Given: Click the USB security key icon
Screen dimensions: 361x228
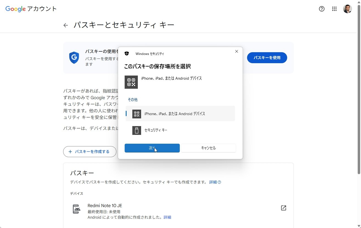Looking at the screenshot, I should point(137,130).
